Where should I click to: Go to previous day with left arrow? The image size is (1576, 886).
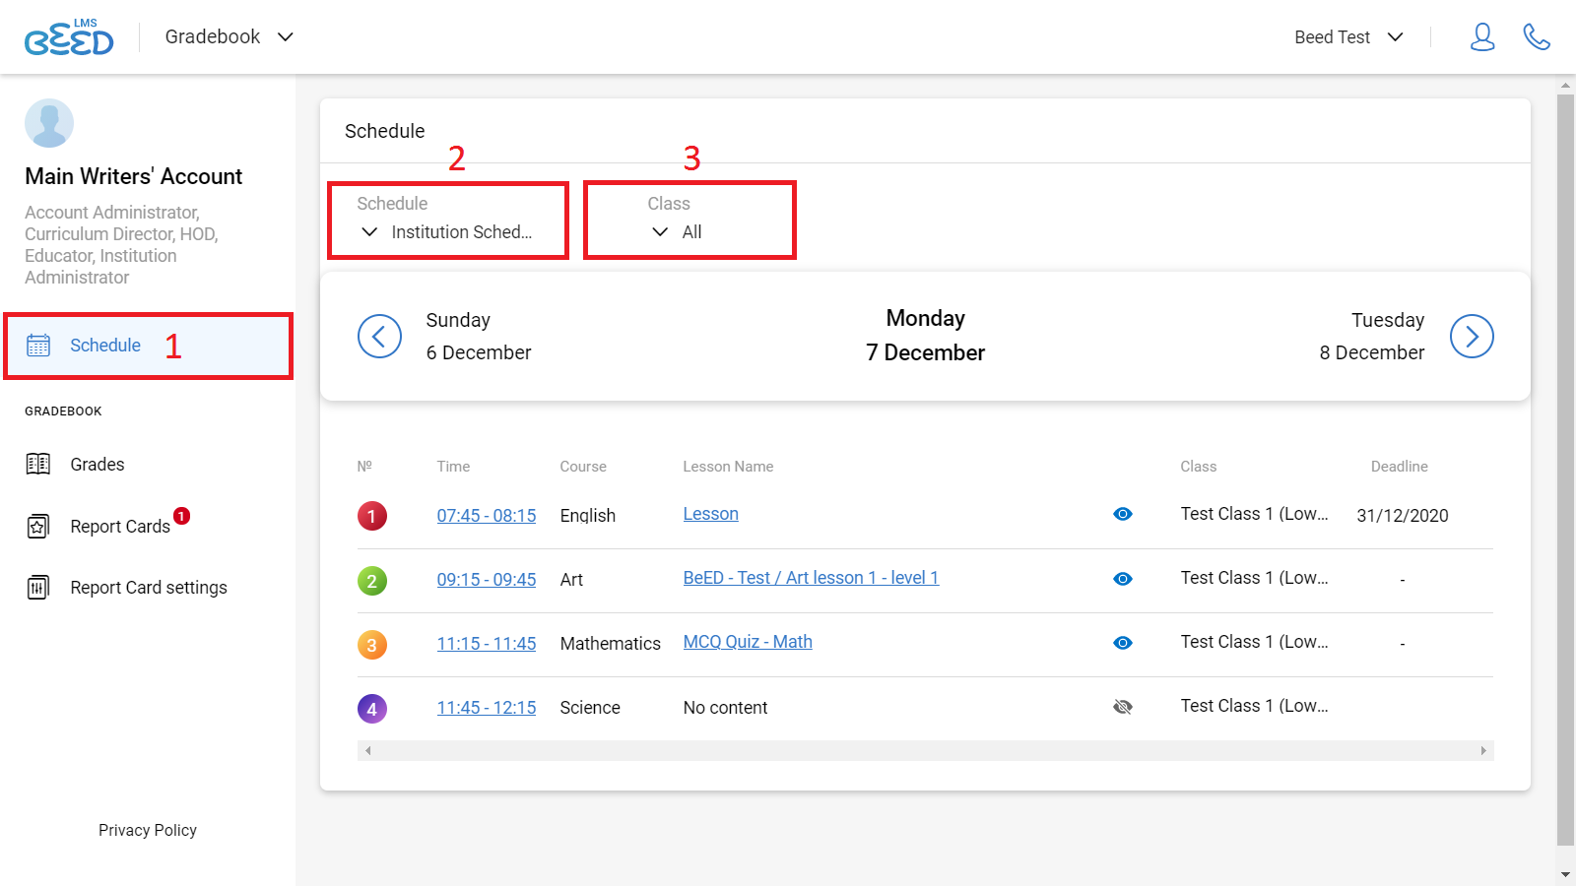[x=379, y=337]
